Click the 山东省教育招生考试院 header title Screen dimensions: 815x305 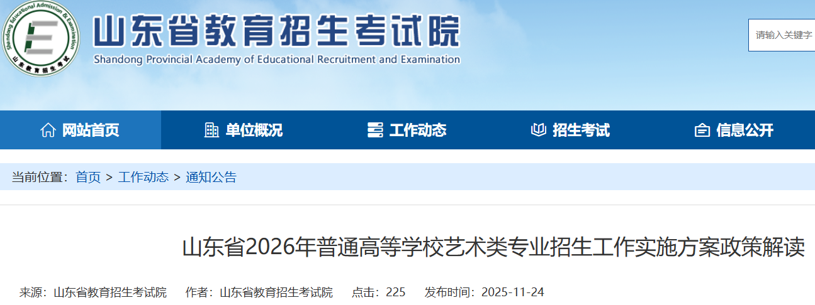coord(277,31)
